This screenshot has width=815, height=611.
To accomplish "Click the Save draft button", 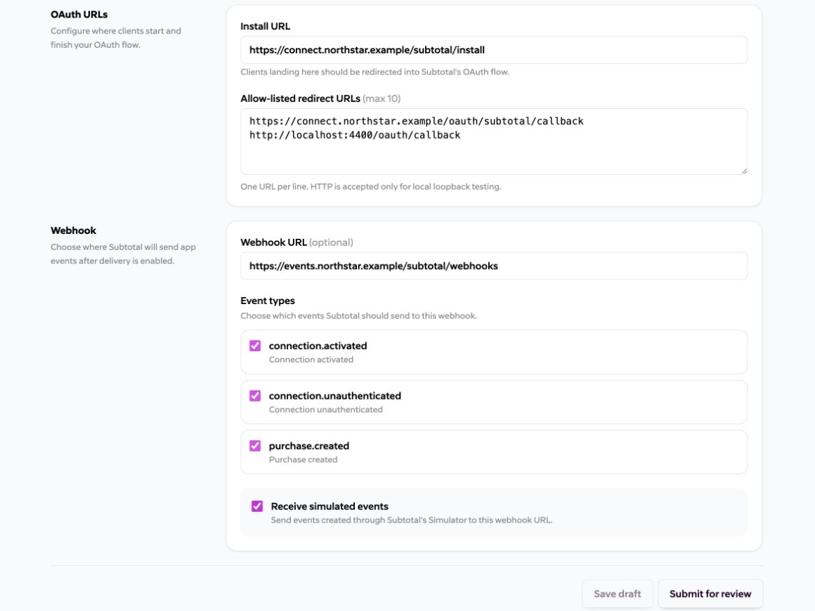I will [x=618, y=594].
